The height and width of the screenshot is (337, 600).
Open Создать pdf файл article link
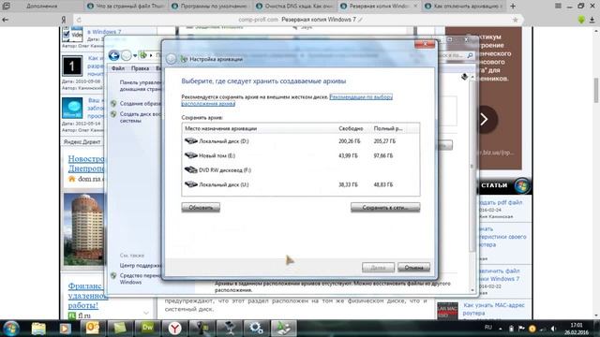[500, 202]
